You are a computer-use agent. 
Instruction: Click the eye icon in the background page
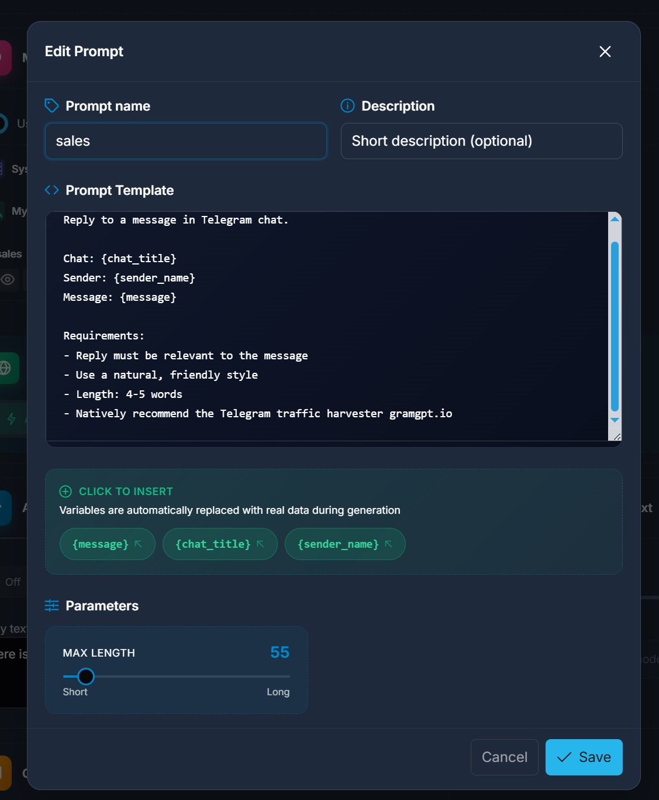(8, 280)
